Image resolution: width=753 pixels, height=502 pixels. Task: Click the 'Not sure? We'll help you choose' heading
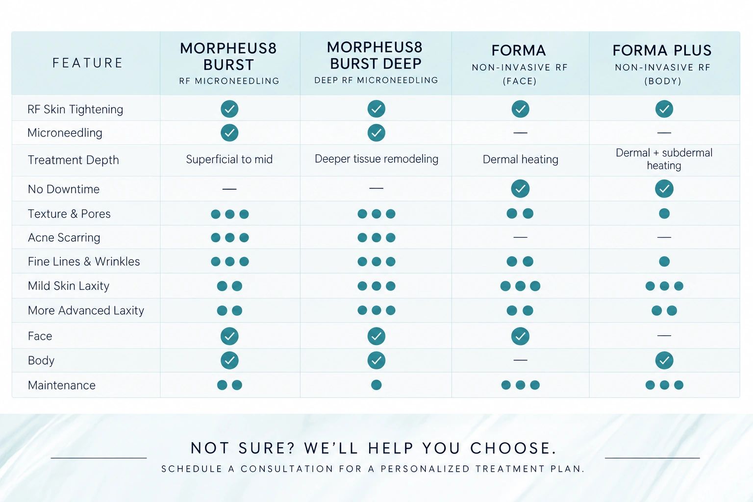pyautogui.click(x=374, y=448)
